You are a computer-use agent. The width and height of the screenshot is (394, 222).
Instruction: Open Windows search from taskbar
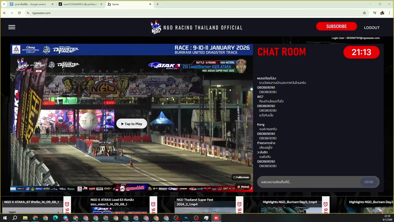pyautogui.click(x=15, y=218)
